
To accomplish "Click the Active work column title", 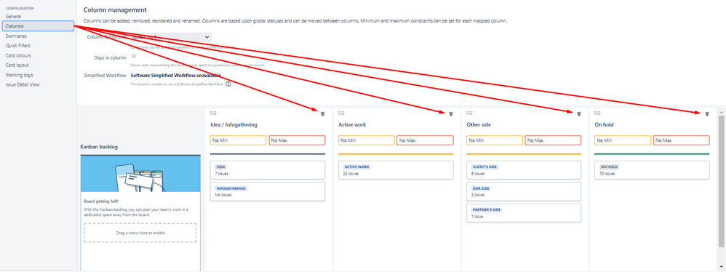I will pyautogui.click(x=352, y=125).
